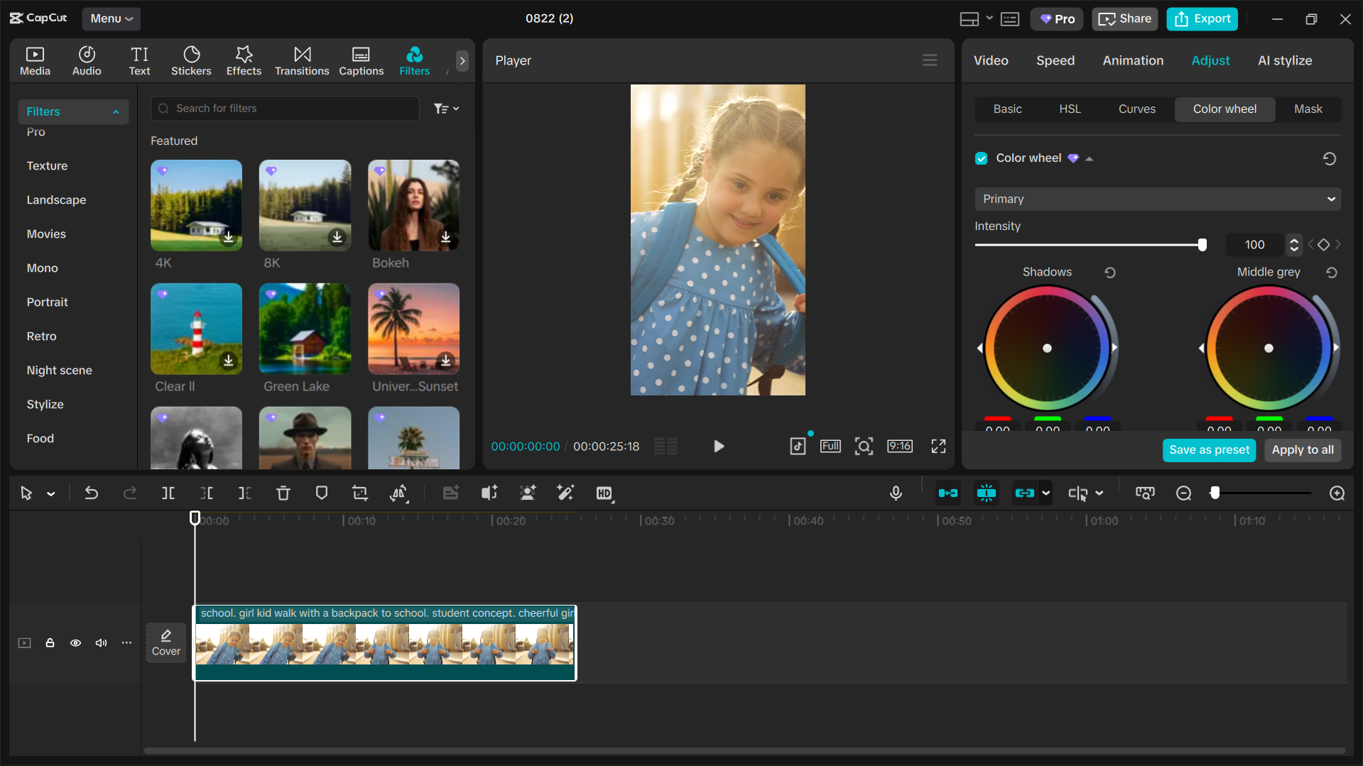Collapse the Filters category list
The height and width of the screenshot is (766, 1363).
pos(116,111)
